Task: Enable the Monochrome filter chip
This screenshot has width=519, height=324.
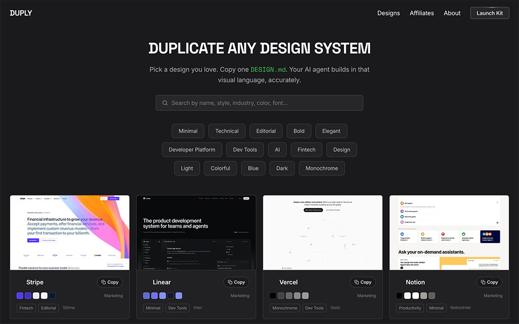Action: [322, 168]
